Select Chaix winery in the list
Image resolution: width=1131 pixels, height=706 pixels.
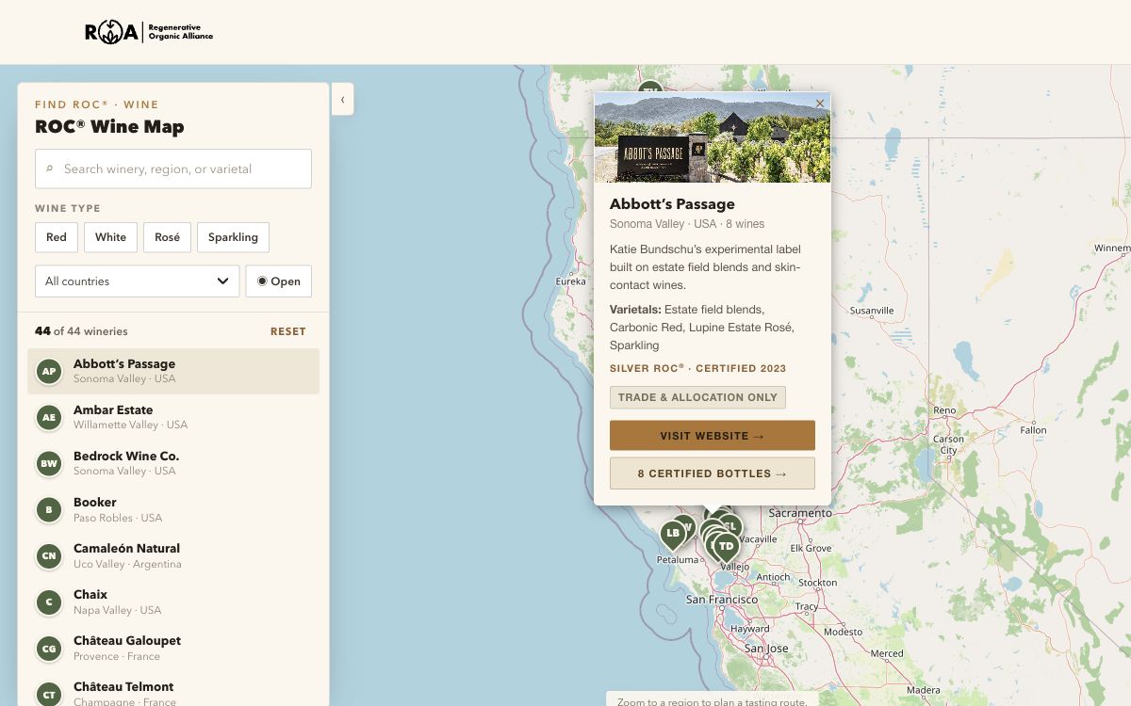point(173,602)
